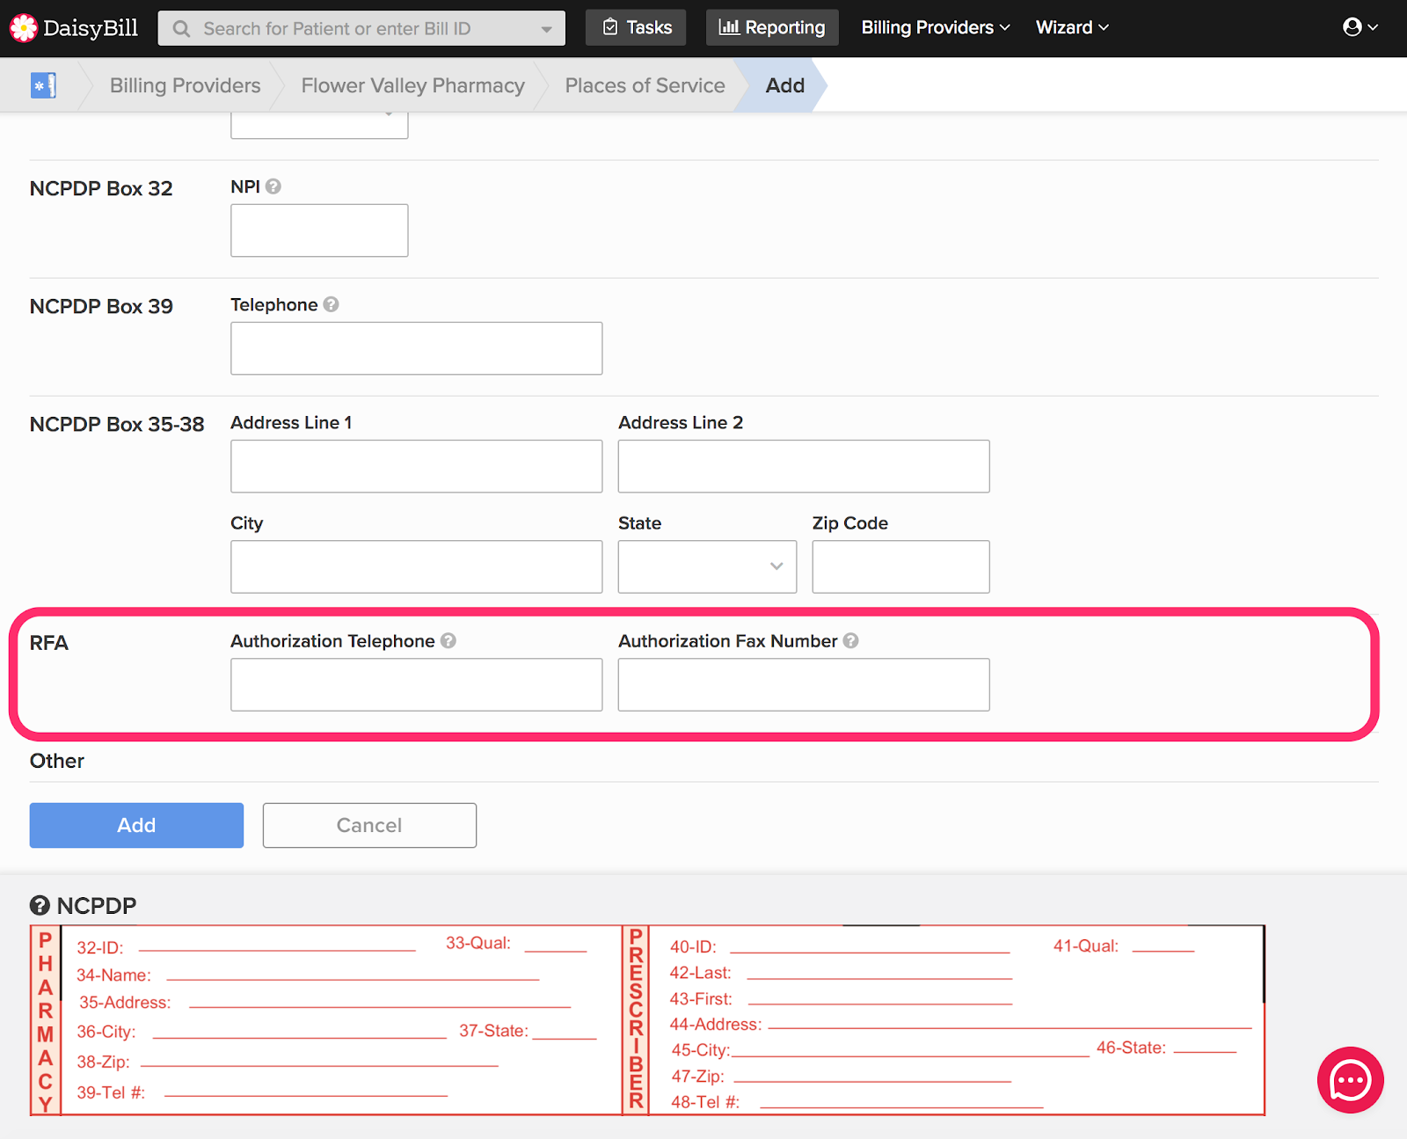Click the home breadcrumb icon
1407x1139 pixels.
click(x=43, y=85)
